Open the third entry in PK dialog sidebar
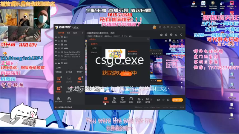Viewport: 239px width, 134px height. [94, 52]
